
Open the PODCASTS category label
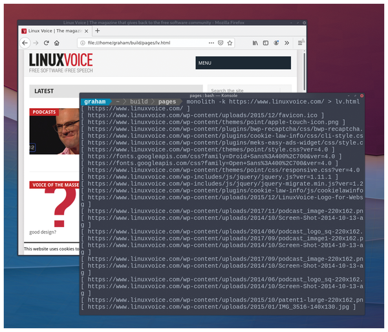44,112
